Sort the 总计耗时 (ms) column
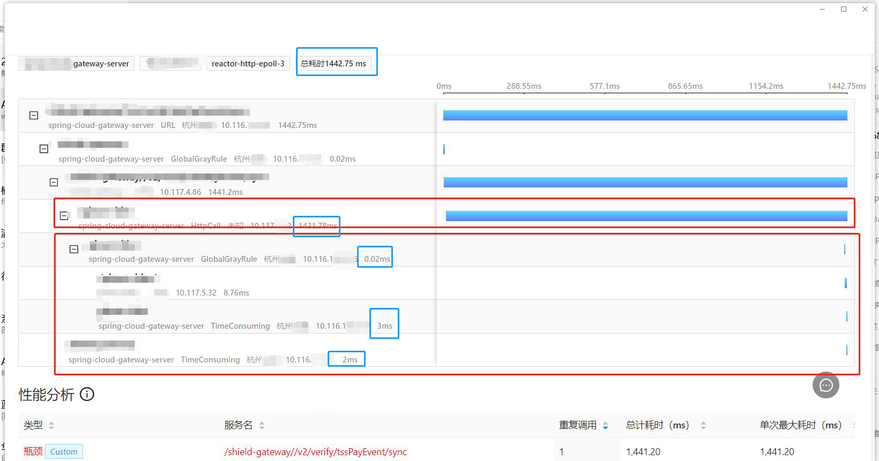 pyautogui.click(x=703, y=425)
